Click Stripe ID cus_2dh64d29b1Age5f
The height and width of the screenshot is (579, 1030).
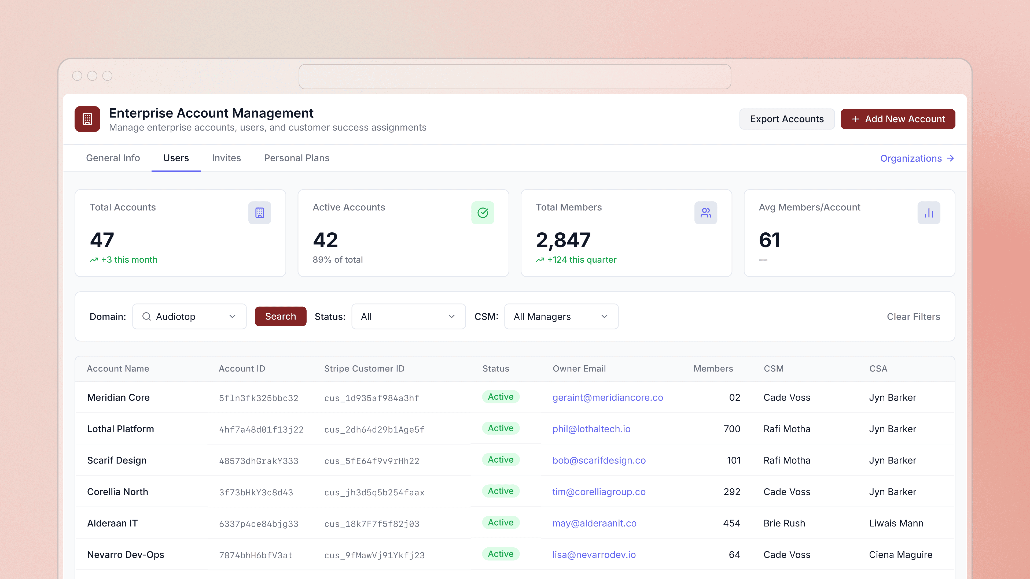coord(374,429)
